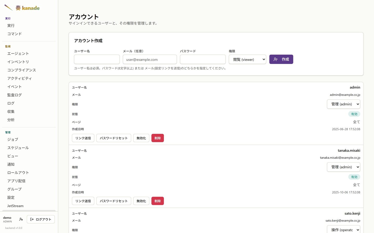The width and height of the screenshot is (374, 233).
Task: Open 監査ログ from sidebar
Action: [x=29, y=95]
